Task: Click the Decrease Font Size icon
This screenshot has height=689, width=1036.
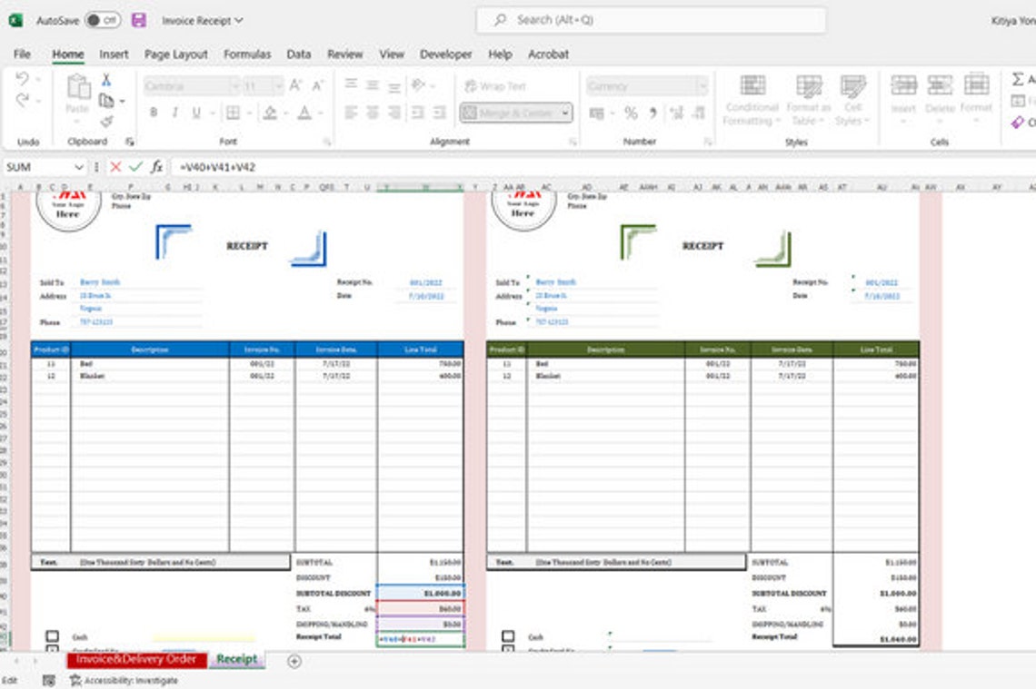Action: point(318,85)
